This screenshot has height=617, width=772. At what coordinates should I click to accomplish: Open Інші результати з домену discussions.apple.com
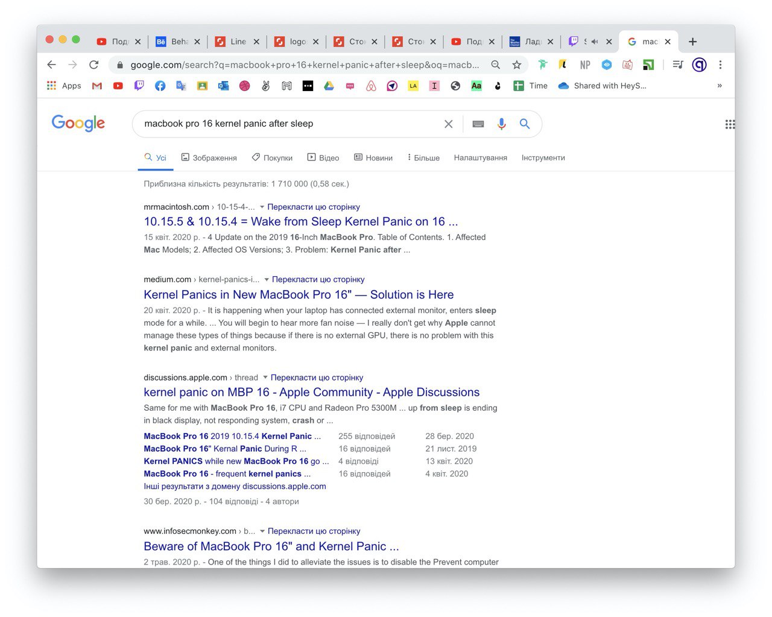pyautogui.click(x=235, y=486)
